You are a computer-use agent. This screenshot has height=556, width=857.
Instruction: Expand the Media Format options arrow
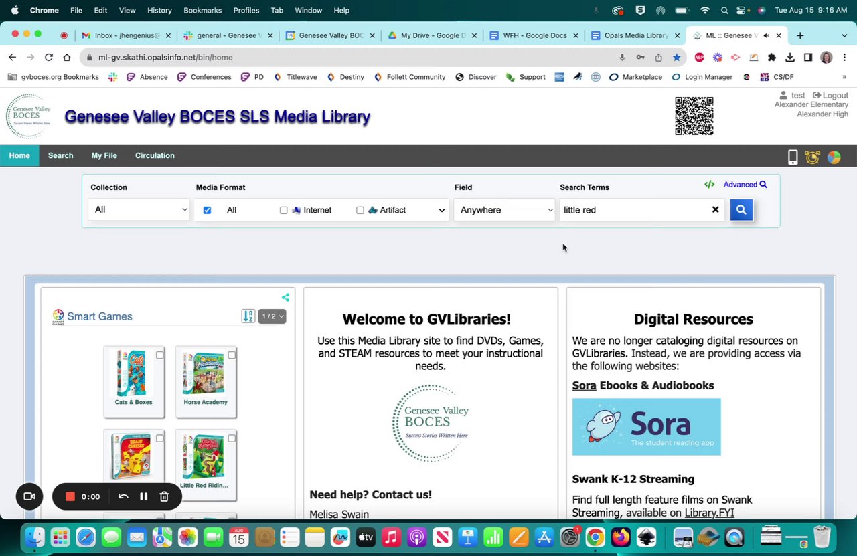(441, 211)
